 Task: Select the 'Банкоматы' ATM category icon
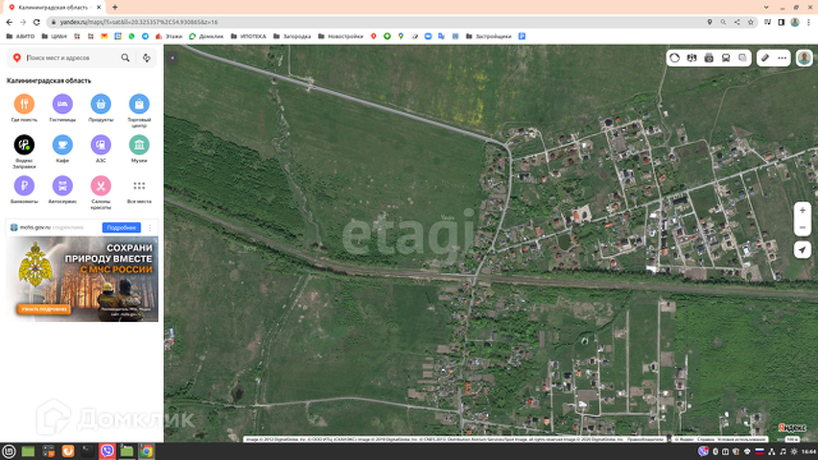click(x=24, y=185)
